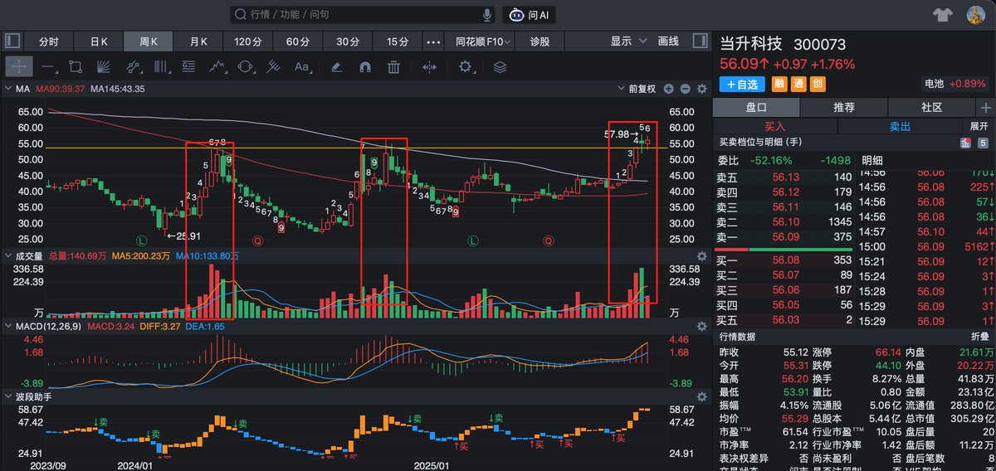Toggle the magnet snap tool
Screen dimensions: 996x471
(365, 66)
